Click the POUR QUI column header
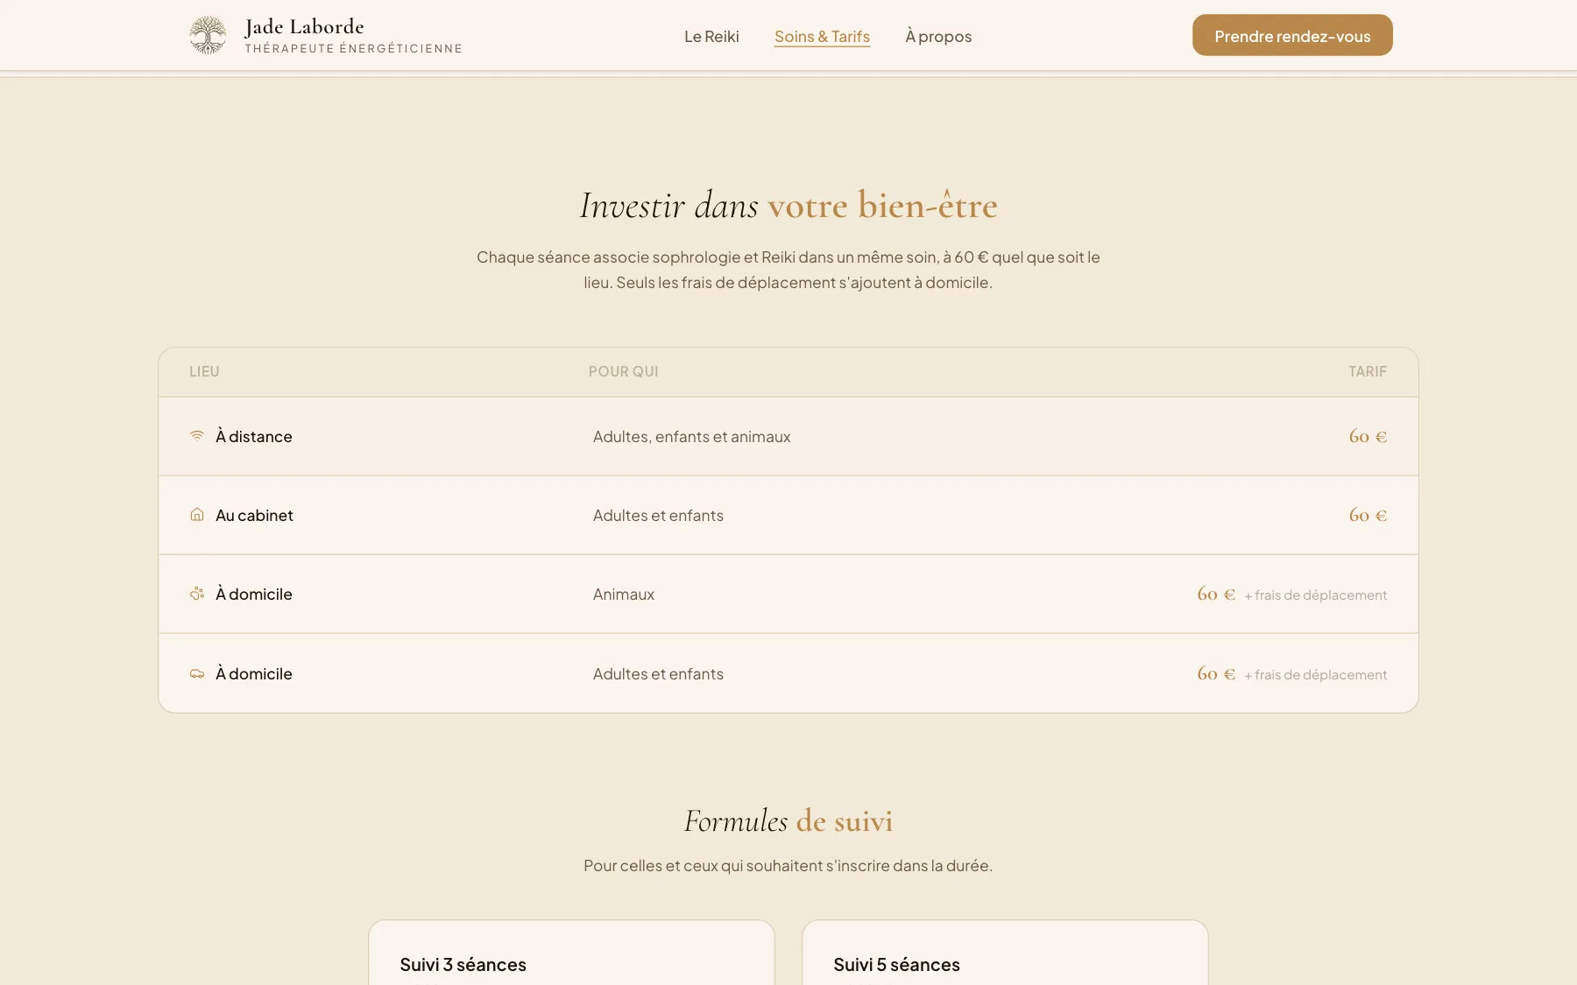 pyautogui.click(x=623, y=371)
